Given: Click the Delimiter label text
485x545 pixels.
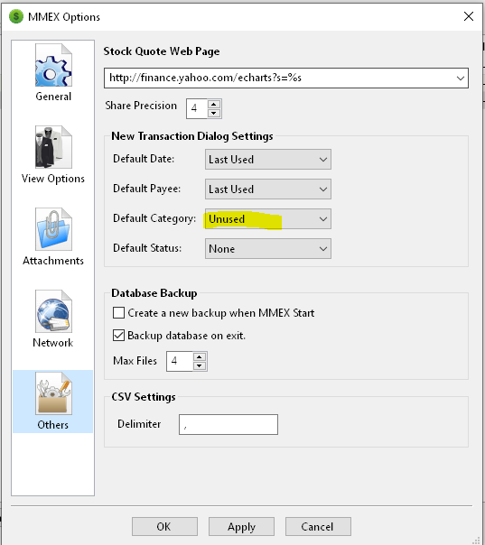Looking at the screenshot, I should click(x=139, y=424).
